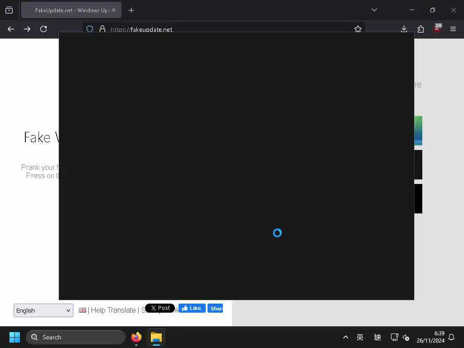Image resolution: width=464 pixels, height=348 pixels.
Task: Go back using the browser back arrow
Action: click(11, 29)
